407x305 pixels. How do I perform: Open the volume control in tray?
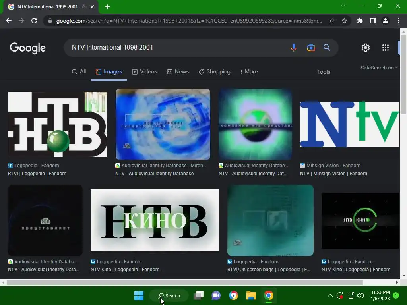pyautogui.click(x=360, y=295)
